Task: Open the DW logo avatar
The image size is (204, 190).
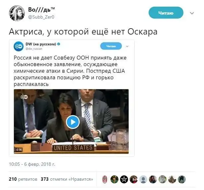Action: [x=19, y=46]
